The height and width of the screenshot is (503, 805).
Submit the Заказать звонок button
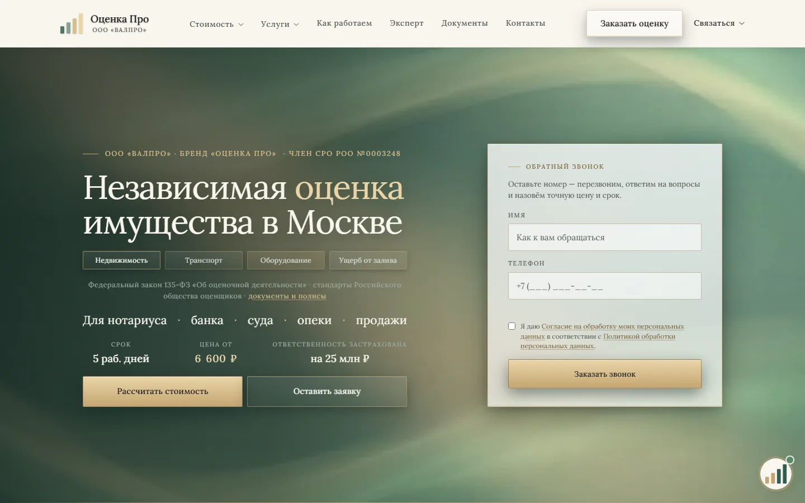tap(605, 374)
